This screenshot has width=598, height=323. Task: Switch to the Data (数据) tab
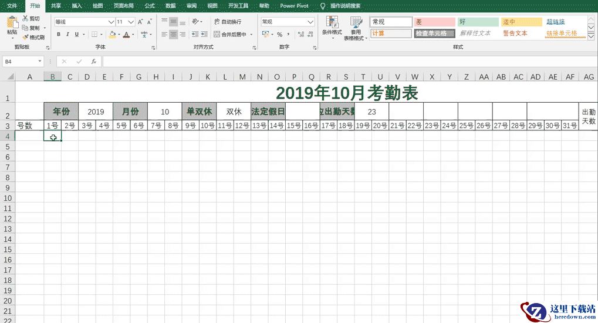[x=170, y=6]
